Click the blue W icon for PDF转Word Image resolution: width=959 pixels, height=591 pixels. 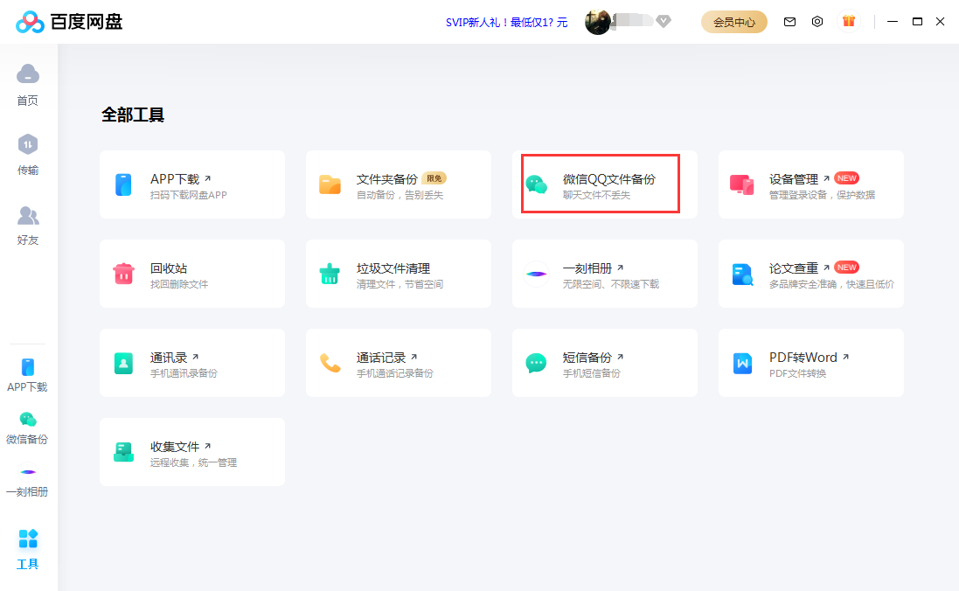742,363
